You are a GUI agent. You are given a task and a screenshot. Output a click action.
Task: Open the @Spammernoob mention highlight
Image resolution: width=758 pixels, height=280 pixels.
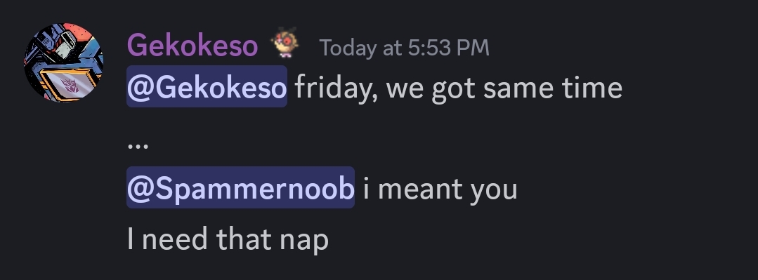click(x=240, y=187)
